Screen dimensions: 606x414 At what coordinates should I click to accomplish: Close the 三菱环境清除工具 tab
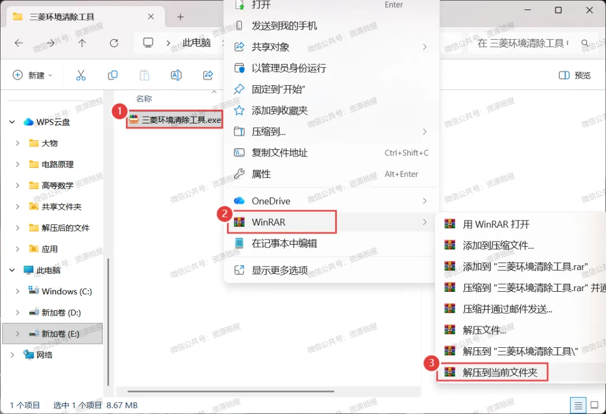coord(151,17)
